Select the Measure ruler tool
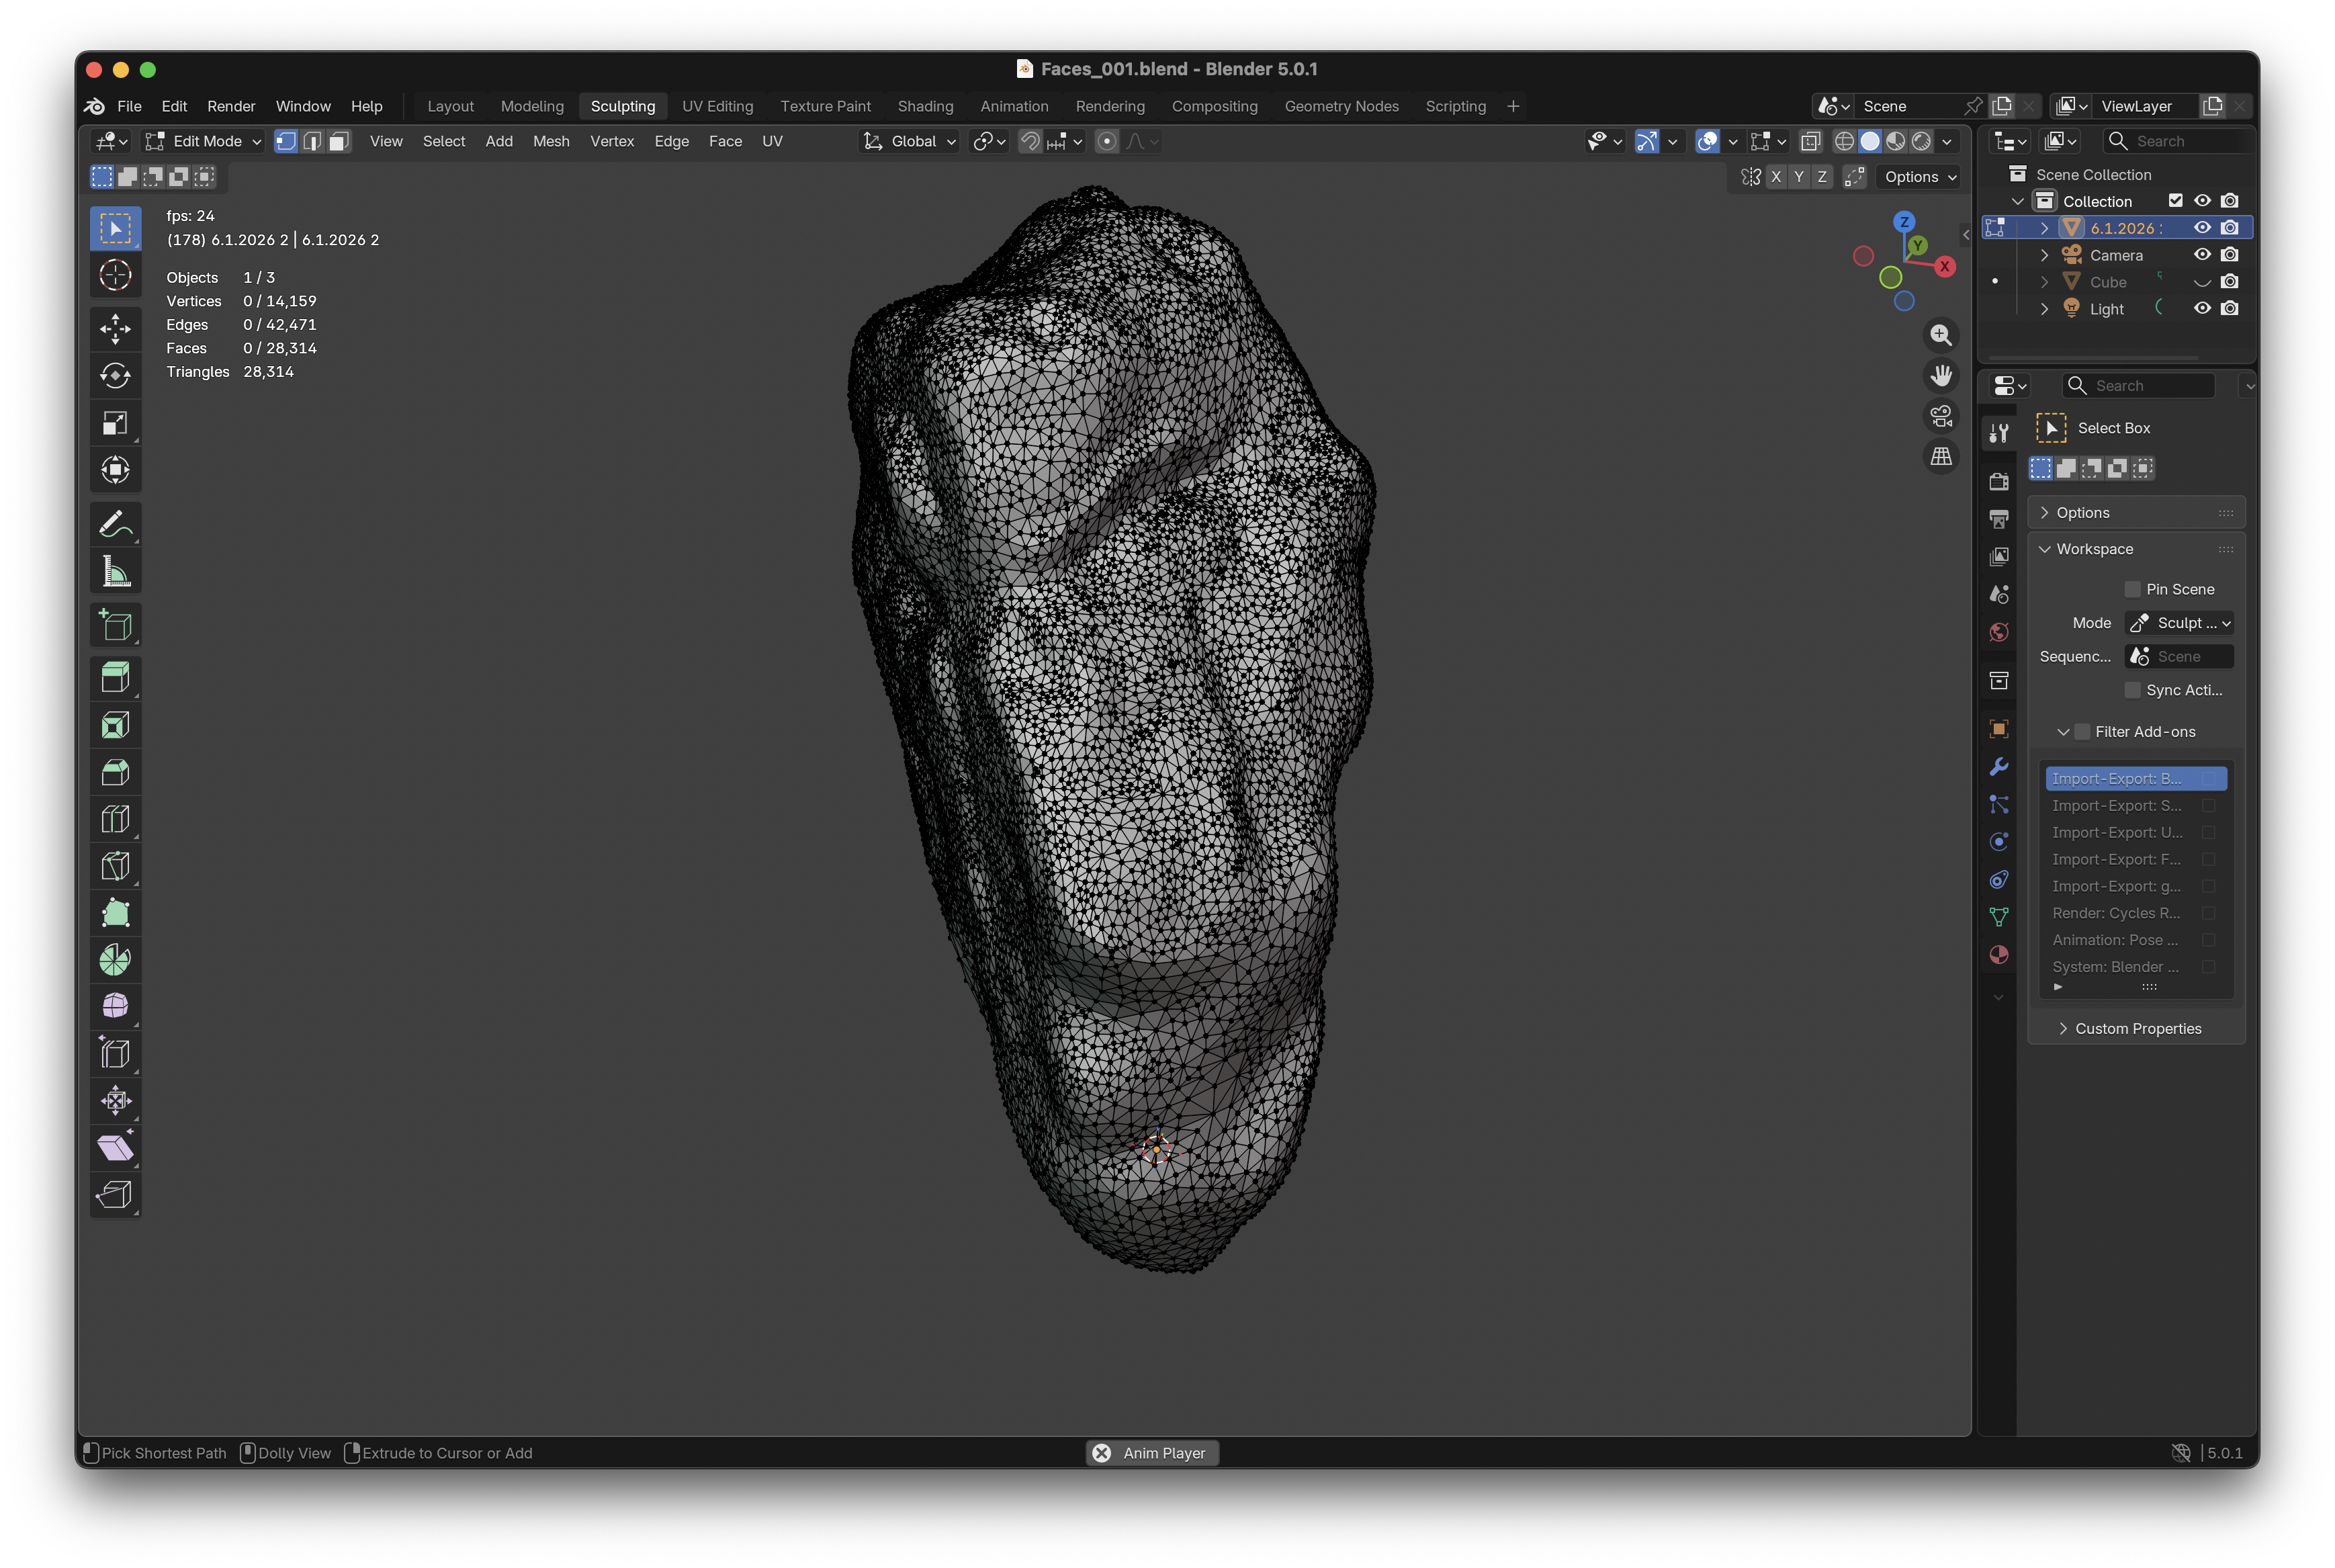 point(115,572)
